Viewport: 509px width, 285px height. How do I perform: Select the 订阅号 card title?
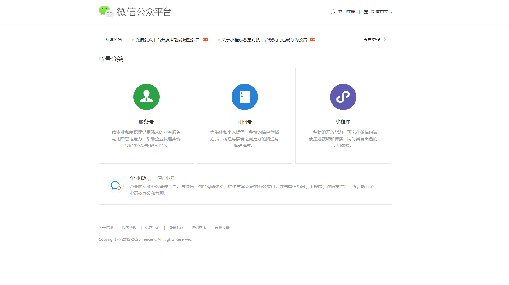click(x=245, y=122)
